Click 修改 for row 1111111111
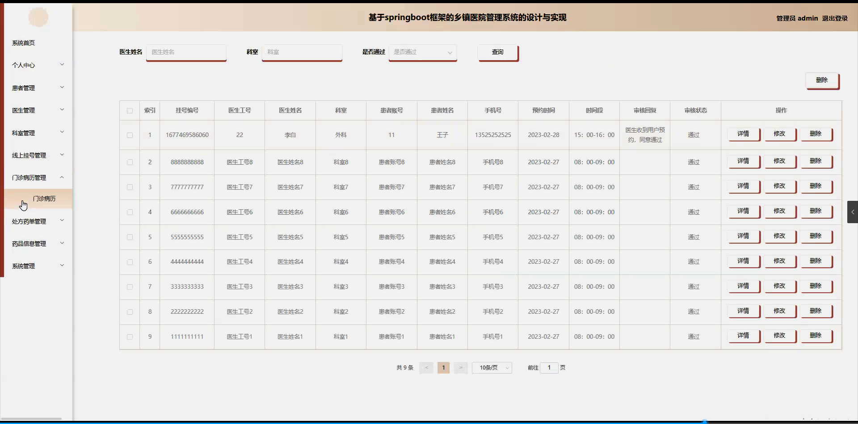The width and height of the screenshot is (858, 424). point(780,336)
